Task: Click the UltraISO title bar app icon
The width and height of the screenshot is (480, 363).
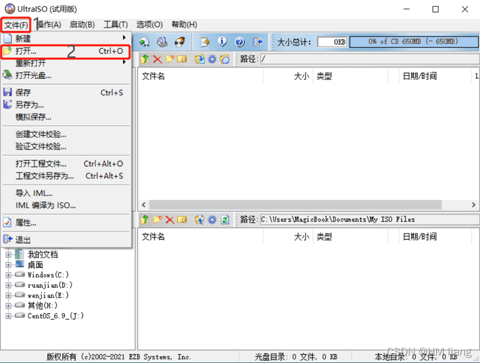Action: click(x=10, y=9)
